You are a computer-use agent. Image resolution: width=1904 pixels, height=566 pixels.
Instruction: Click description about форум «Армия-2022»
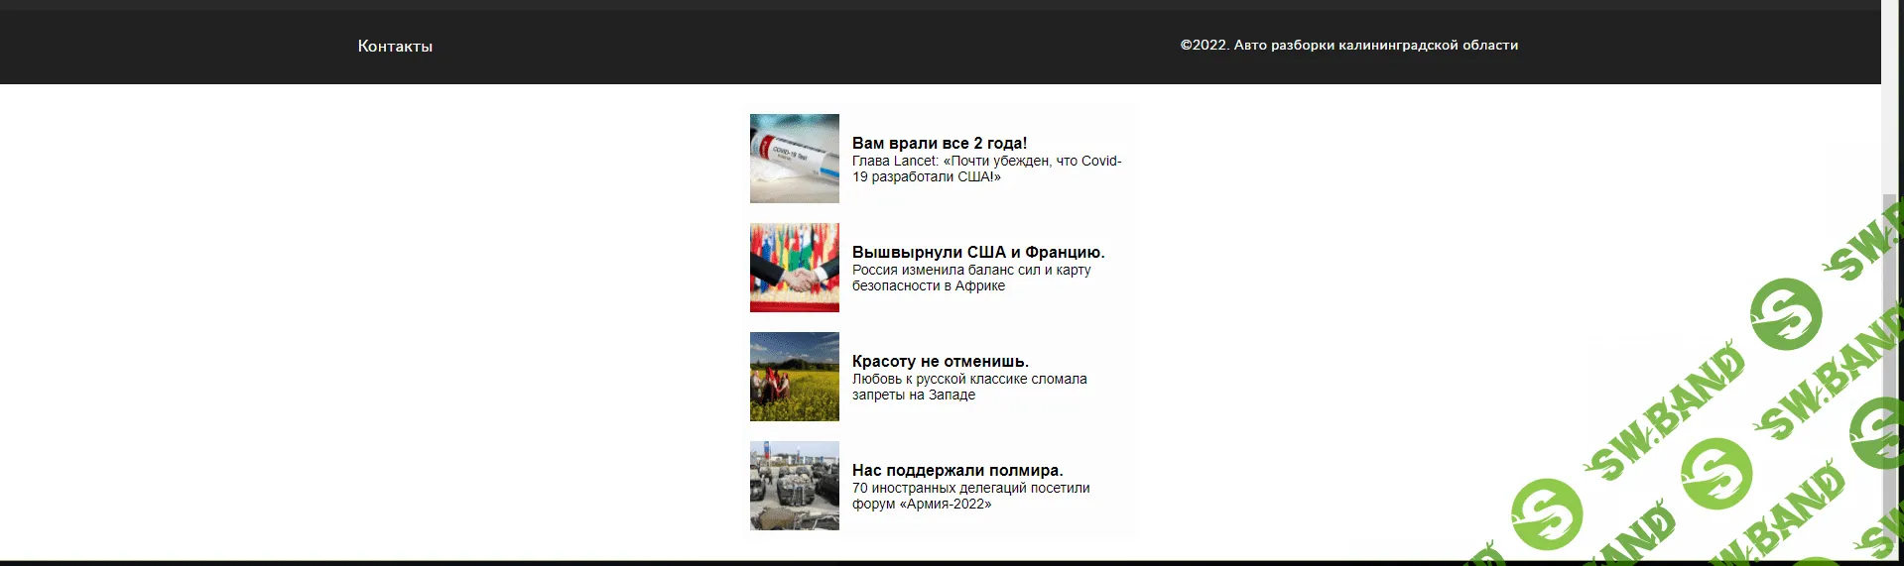pos(970,496)
